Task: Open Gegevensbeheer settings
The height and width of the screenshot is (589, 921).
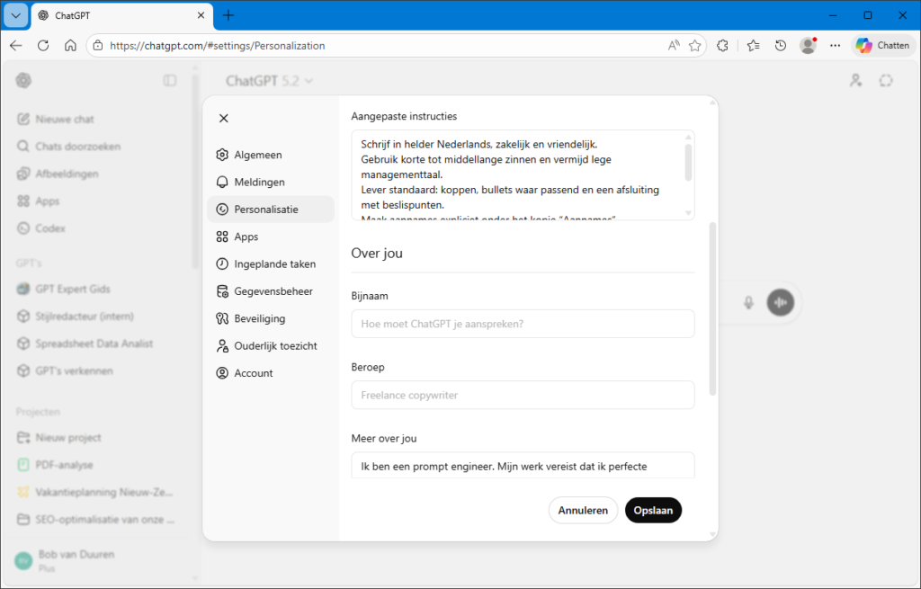Action: [x=271, y=291]
